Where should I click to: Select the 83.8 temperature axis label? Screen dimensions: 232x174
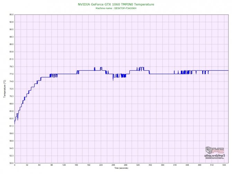coord(11,52)
